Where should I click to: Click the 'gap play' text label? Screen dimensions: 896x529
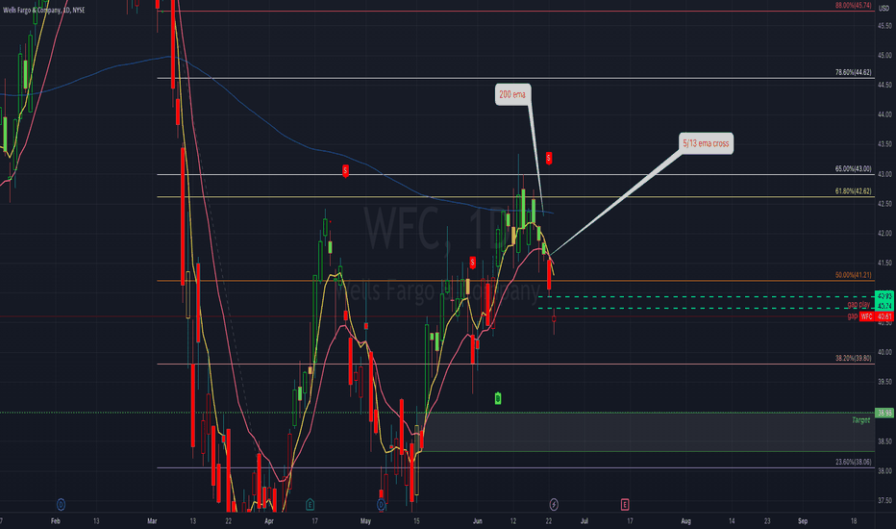859,304
